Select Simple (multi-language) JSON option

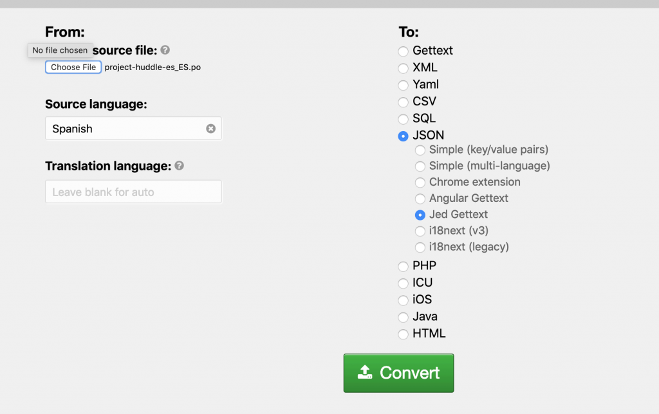(420, 166)
